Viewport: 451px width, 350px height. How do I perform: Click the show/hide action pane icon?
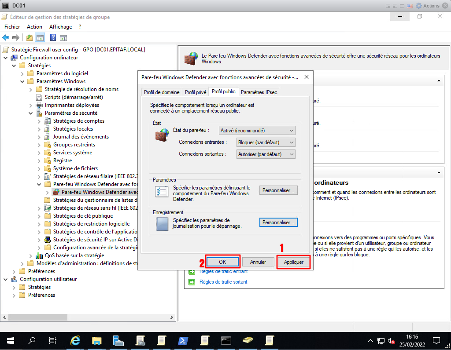(63, 37)
